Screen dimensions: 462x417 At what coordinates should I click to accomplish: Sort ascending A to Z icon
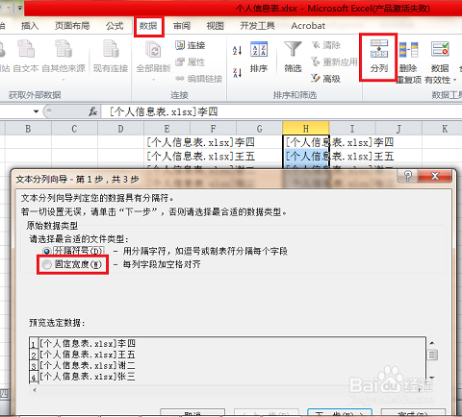click(237, 50)
